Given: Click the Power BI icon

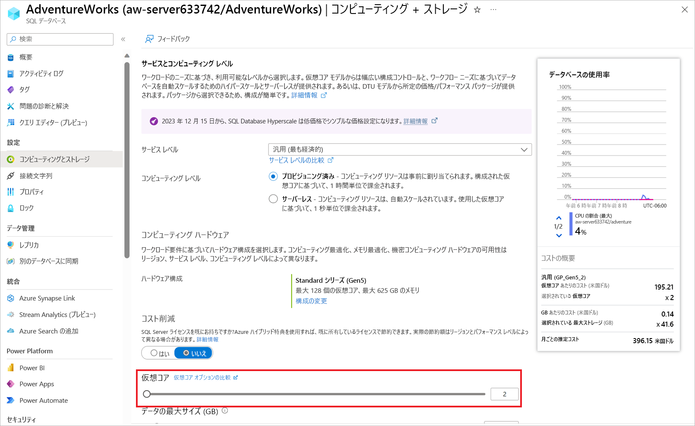Looking at the screenshot, I should click(11, 368).
